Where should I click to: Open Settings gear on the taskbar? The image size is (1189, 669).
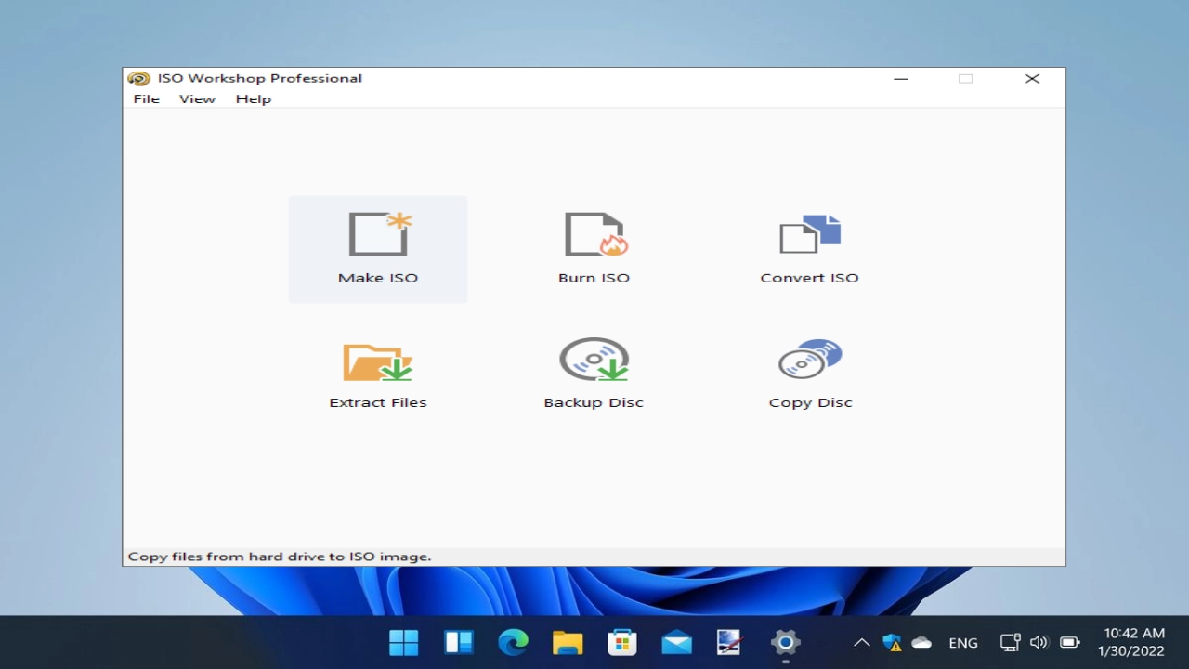pos(785,642)
